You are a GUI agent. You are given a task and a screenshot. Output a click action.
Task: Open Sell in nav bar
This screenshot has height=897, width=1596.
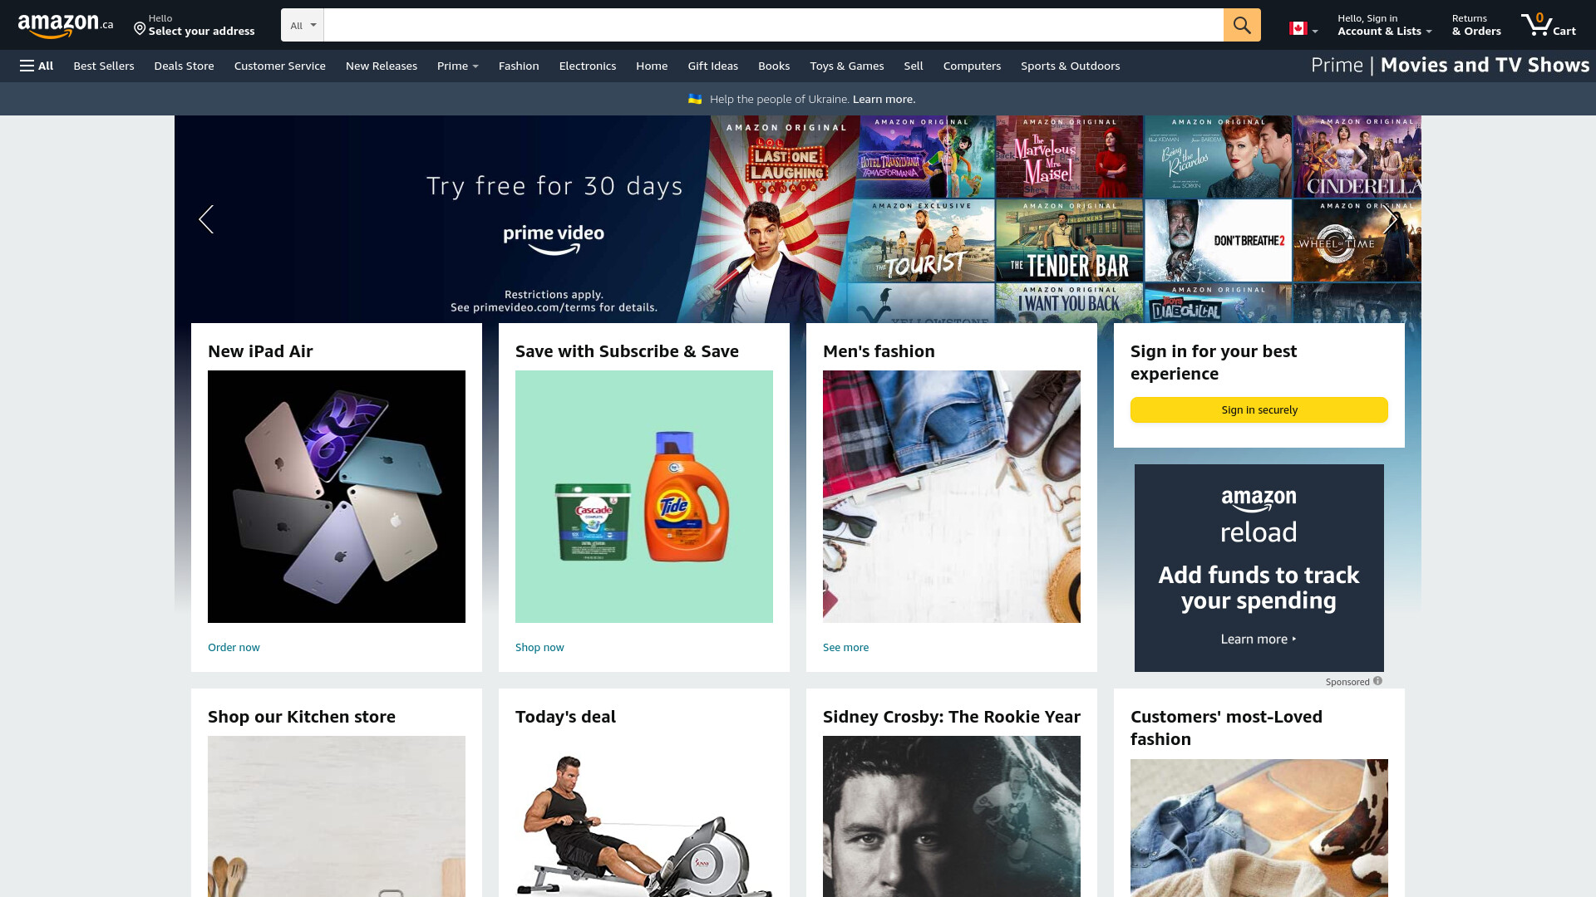914,66
